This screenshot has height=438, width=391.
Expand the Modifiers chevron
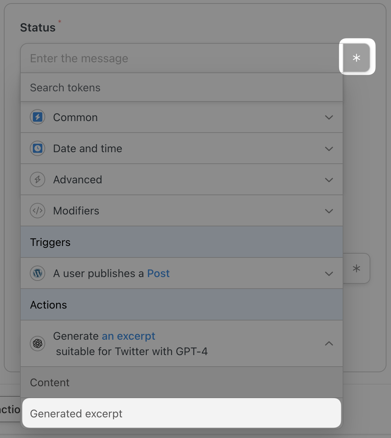[x=329, y=211]
